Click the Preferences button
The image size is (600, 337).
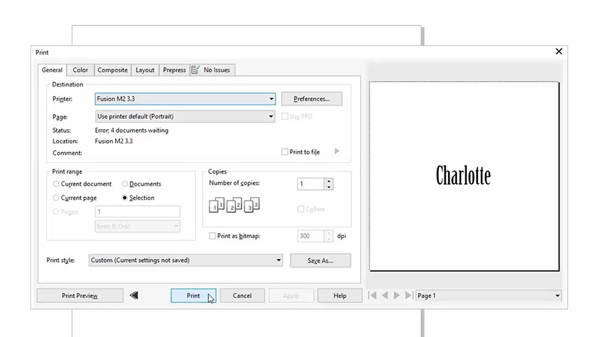point(312,99)
